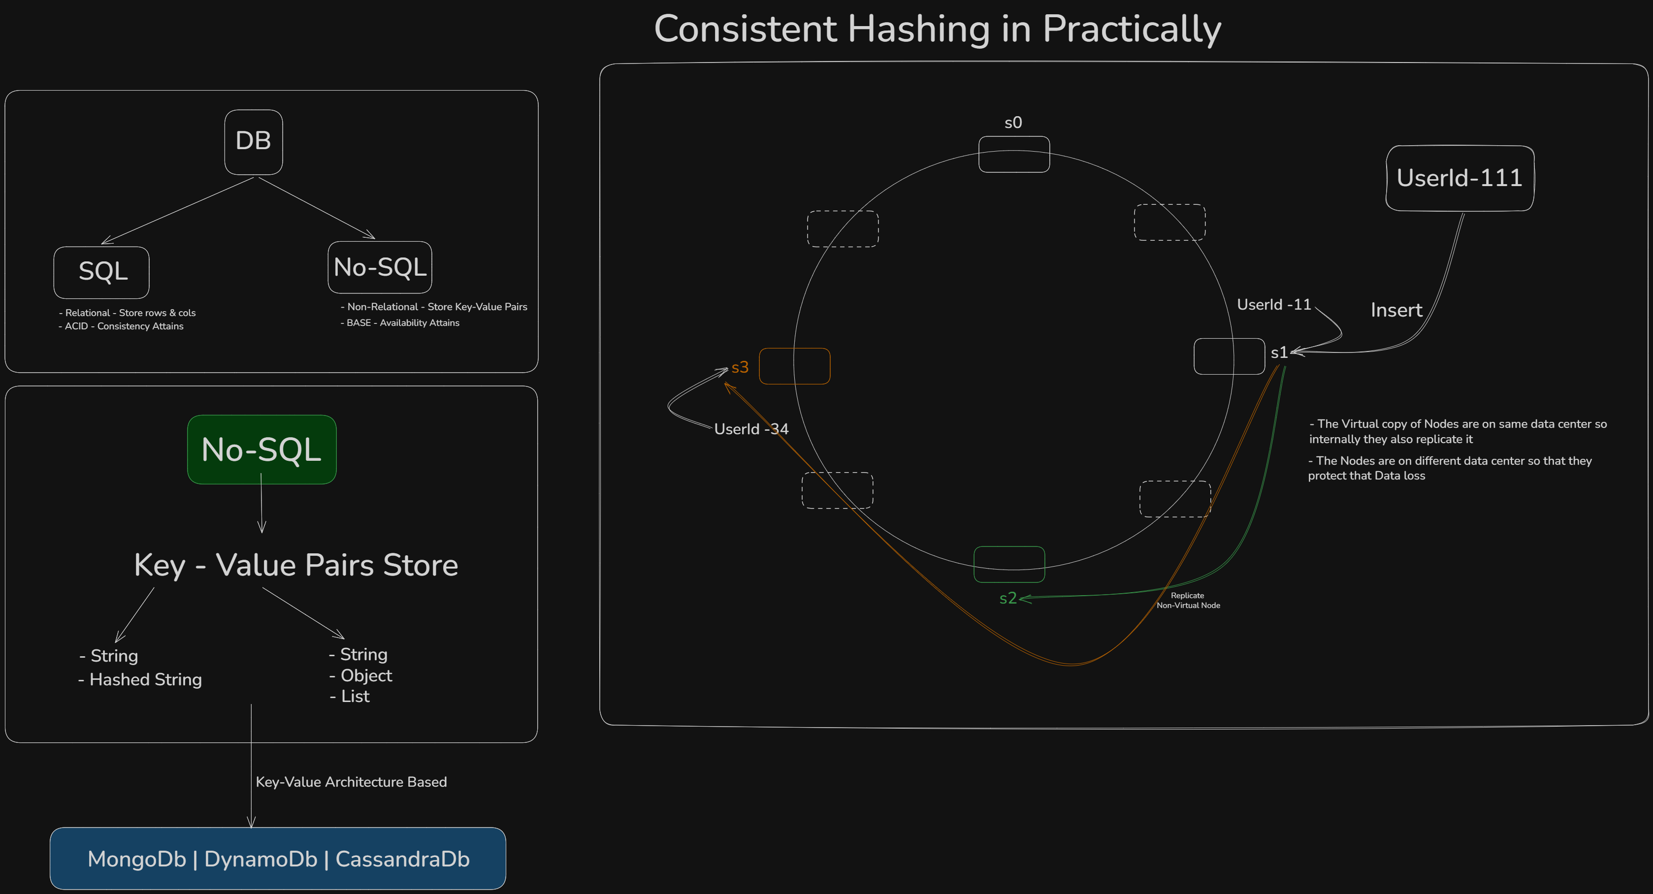Select the white outlined No-SQL box
The width and height of the screenshot is (1653, 894).
pyautogui.click(x=380, y=267)
